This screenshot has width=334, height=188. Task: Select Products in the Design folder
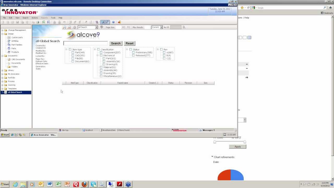point(15,52)
